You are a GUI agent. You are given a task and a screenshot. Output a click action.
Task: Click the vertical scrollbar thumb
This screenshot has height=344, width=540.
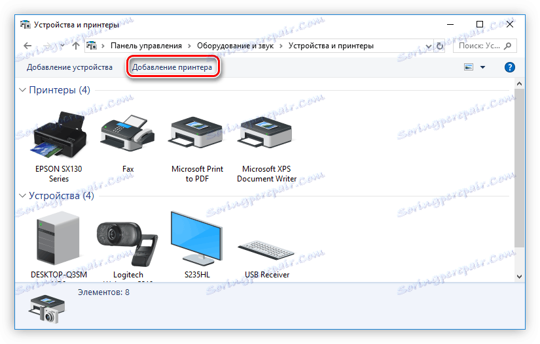tap(519, 168)
